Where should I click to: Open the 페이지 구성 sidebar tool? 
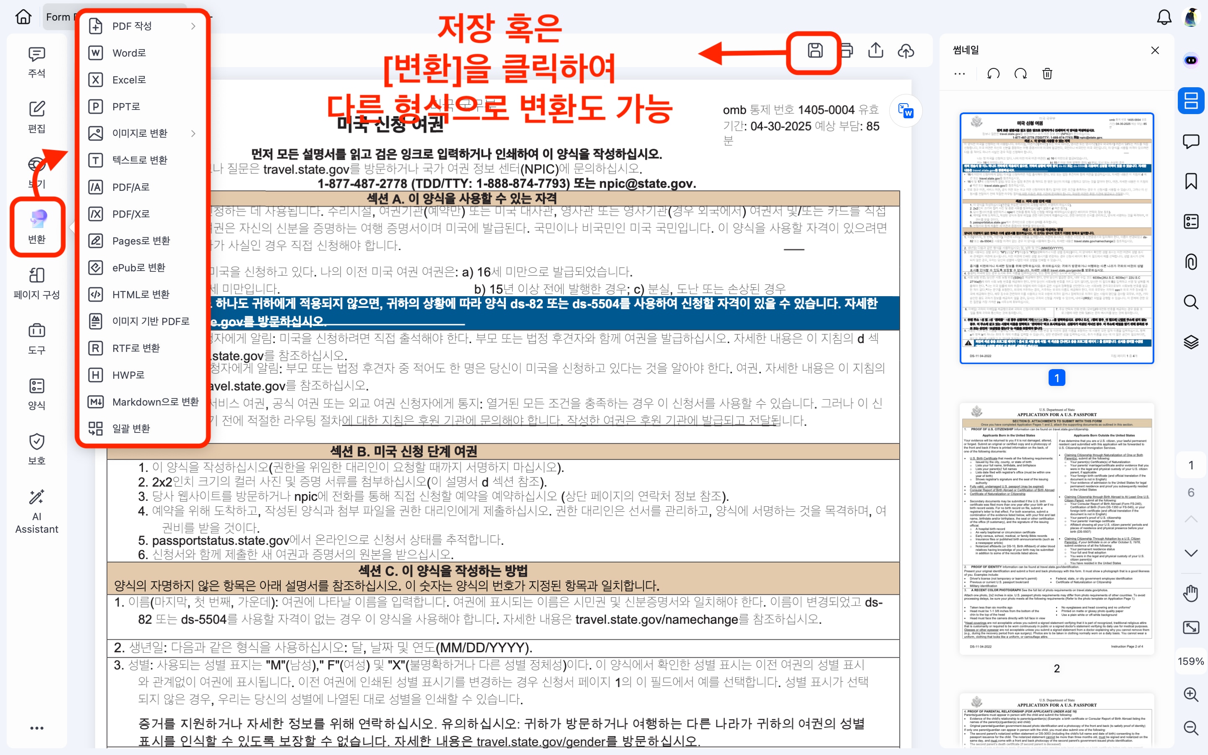36,283
